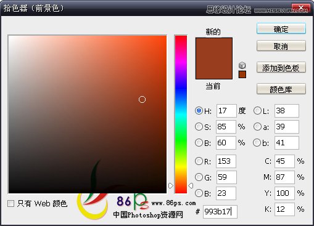Select the Lab b radio button
This screenshot has width=314, height=226.
(257, 143)
